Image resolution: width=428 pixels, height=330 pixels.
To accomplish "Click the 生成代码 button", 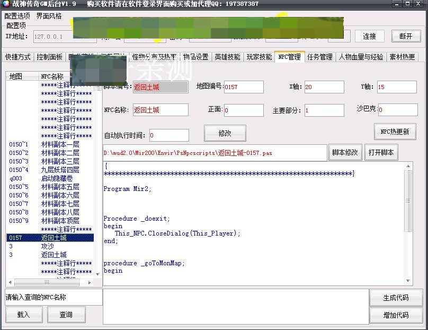I will [396, 298].
